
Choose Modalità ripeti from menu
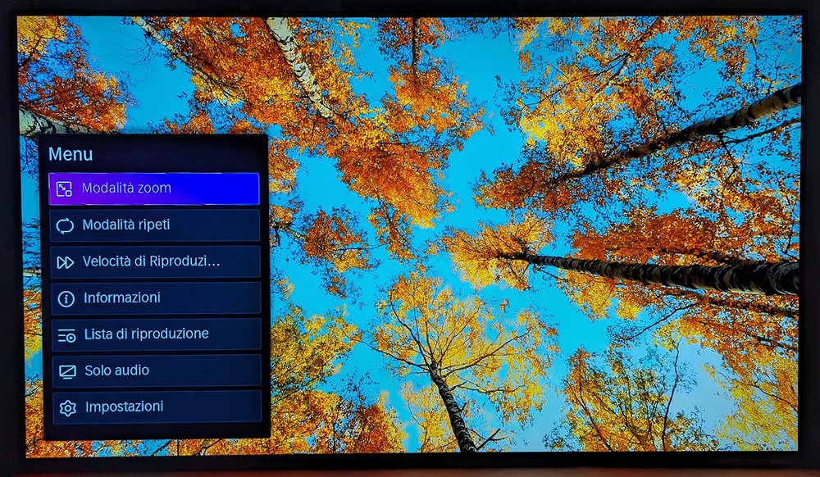(x=154, y=225)
